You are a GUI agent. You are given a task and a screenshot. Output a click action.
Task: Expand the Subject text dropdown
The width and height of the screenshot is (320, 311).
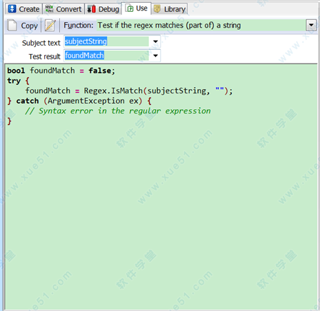pos(155,41)
